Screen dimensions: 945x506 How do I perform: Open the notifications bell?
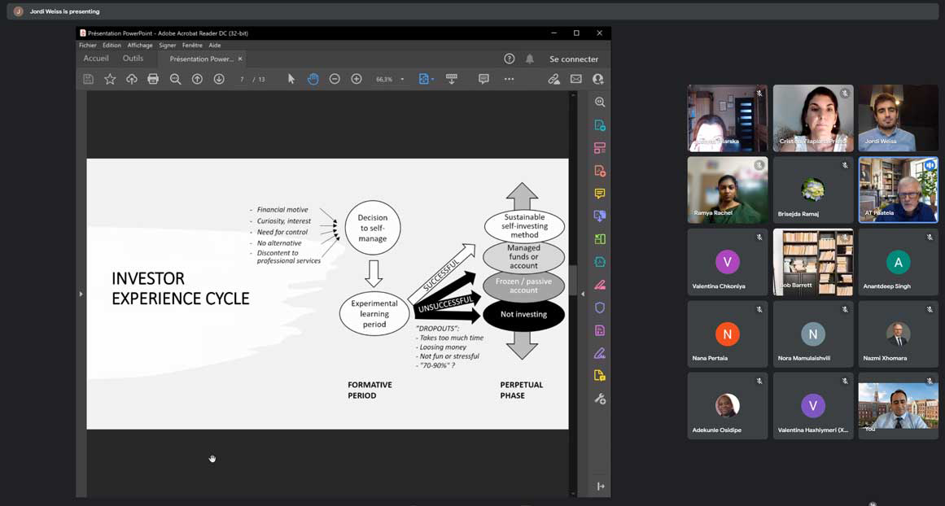pos(530,59)
